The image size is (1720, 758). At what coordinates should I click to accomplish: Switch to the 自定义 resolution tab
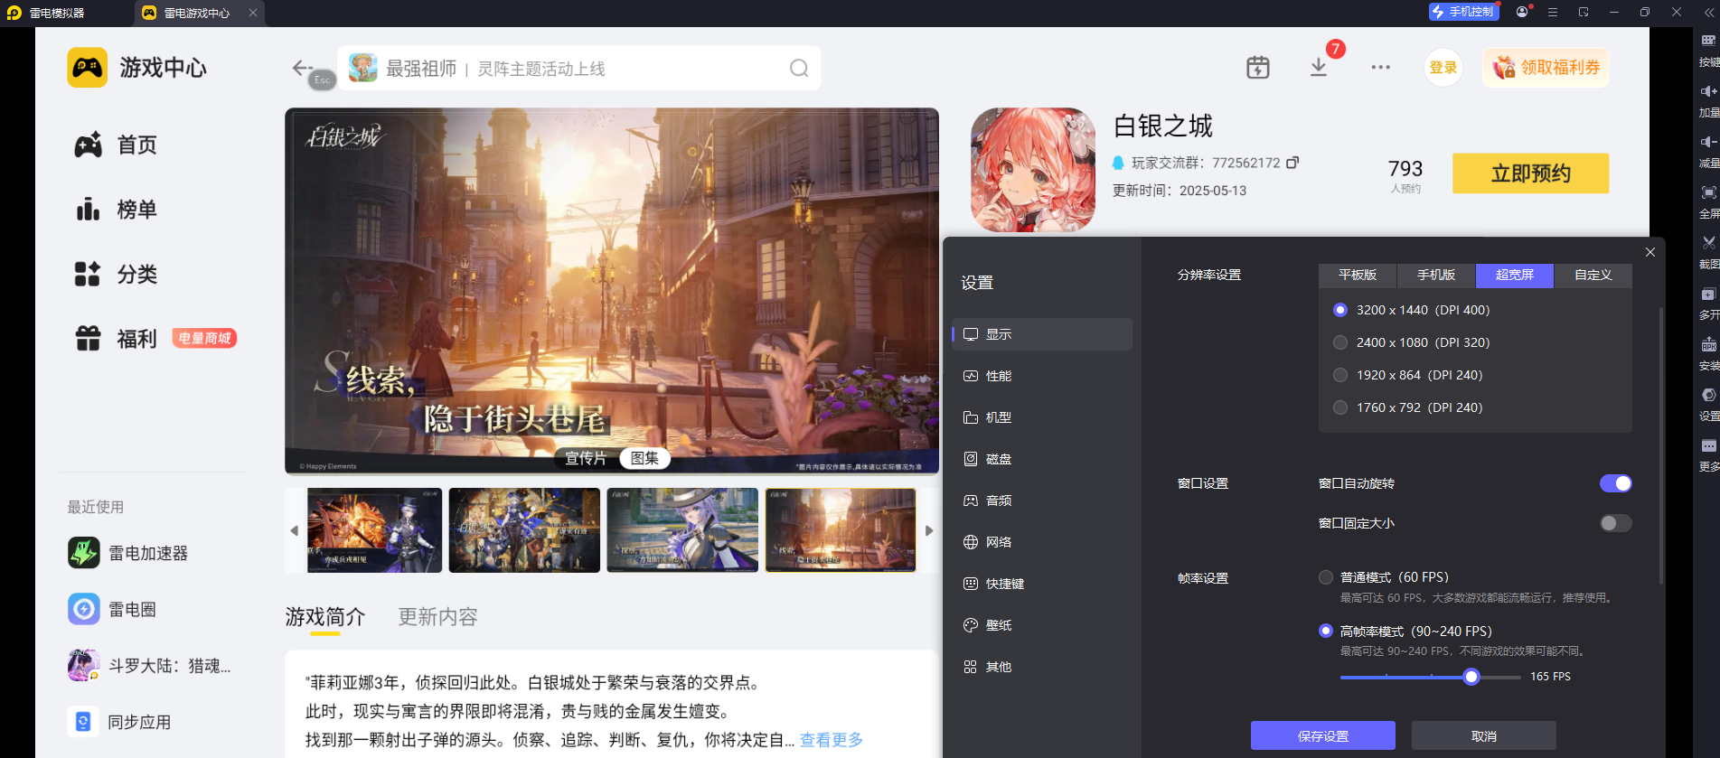click(1593, 276)
